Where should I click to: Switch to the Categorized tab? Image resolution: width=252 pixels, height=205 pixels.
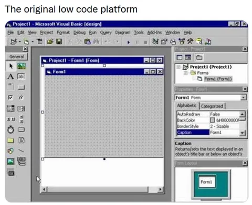point(212,106)
